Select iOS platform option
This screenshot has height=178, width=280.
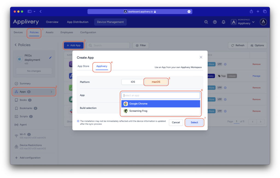[133, 82]
